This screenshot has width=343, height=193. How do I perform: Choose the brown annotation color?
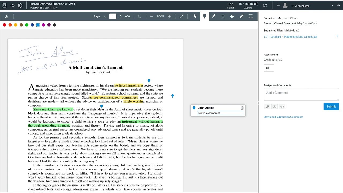click(x=21, y=25)
